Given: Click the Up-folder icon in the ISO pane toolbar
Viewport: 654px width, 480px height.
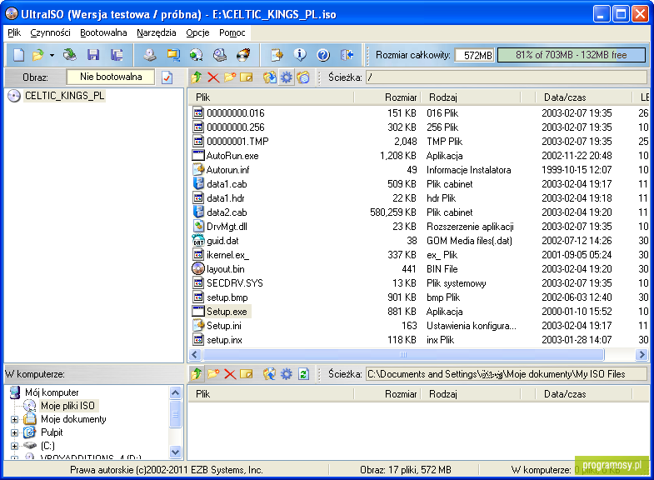Looking at the screenshot, I should (x=197, y=77).
